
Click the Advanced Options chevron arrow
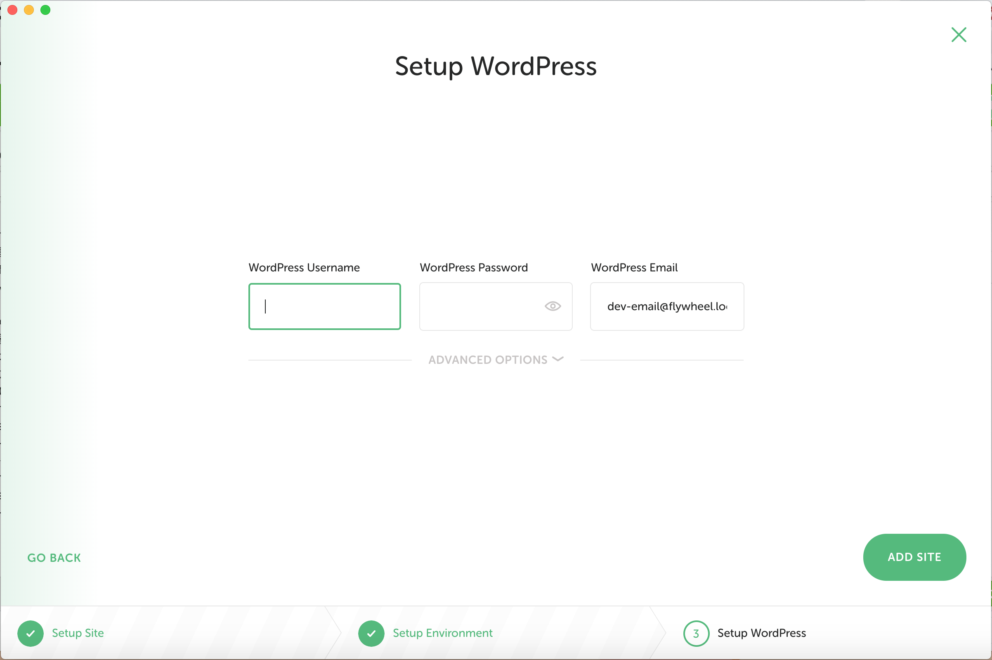(558, 359)
